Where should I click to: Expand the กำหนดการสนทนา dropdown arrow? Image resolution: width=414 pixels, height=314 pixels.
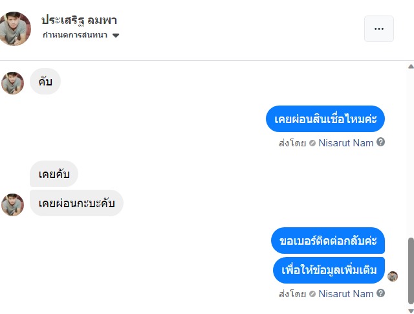click(x=116, y=36)
